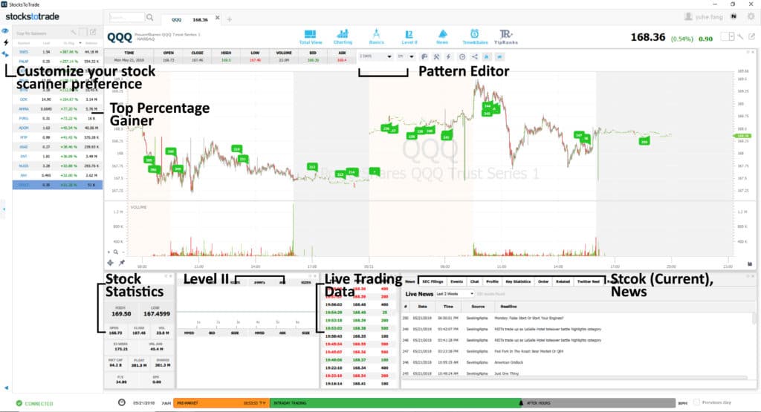761x412 pixels.
Task: Click the news list vertical scrollbar
Action: 754,318
